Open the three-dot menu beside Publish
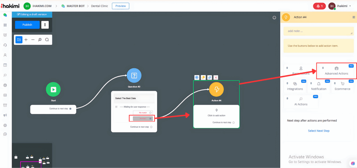The height and width of the screenshot is (168, 357). point(45,25)
